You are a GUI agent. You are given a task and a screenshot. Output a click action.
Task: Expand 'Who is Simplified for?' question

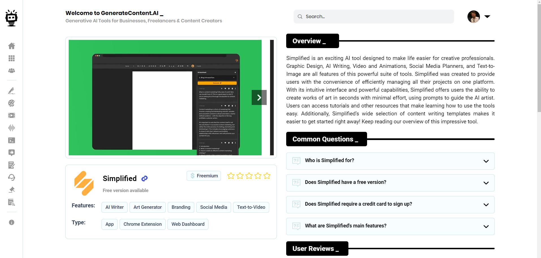click(390, 161)
